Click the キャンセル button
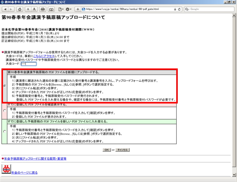 [123, 150]
